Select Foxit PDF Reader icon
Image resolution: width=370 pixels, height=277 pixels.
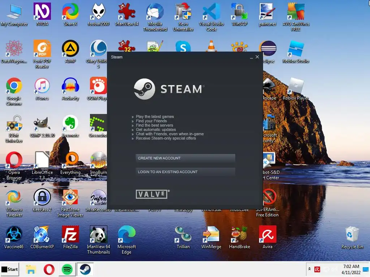pyautogui.click(x=42, y=54)
